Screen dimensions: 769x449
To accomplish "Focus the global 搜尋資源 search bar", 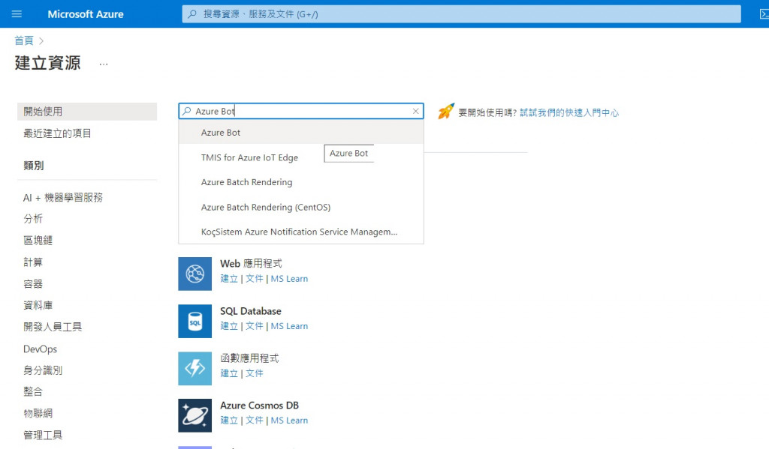I will (x=462, y=14).
